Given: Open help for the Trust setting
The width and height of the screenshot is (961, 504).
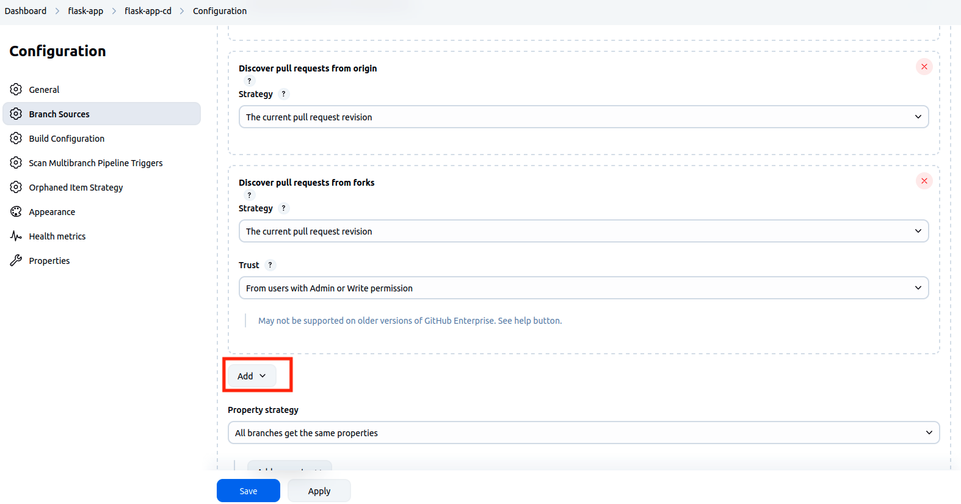Looking at the screenshot, I should coord(270,265).
